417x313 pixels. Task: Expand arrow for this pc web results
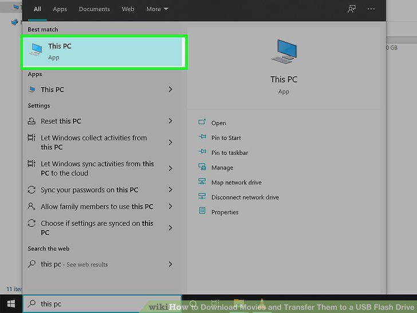point(171,264)
